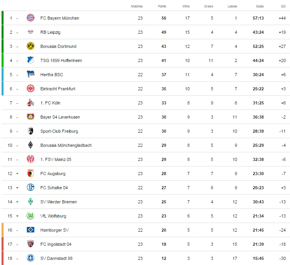
Task: Click the GD column header
Action: pyautogui.click(x=283, y=6)
